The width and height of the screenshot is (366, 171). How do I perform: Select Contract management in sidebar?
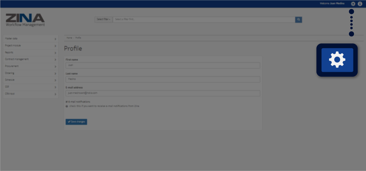point(17,59)
